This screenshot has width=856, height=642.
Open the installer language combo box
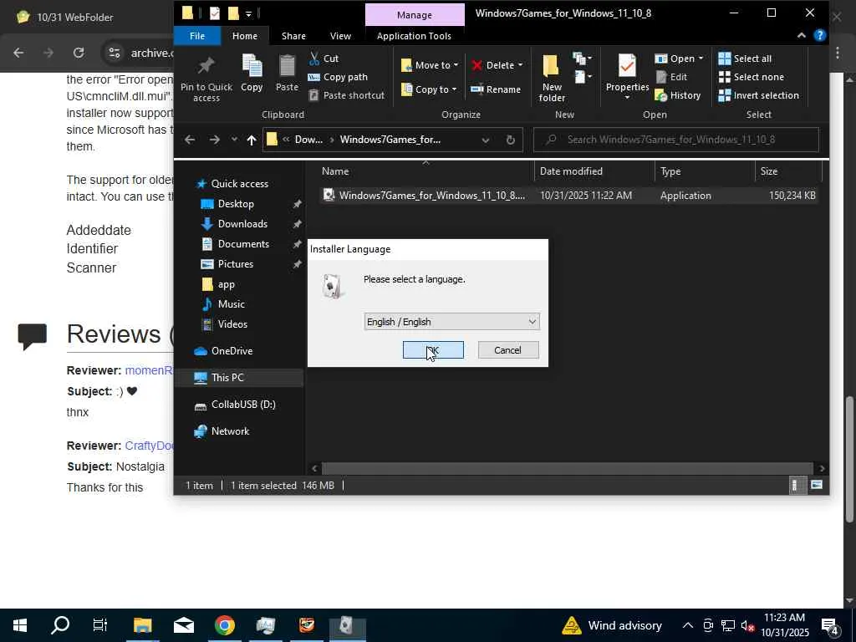[451, 322]
